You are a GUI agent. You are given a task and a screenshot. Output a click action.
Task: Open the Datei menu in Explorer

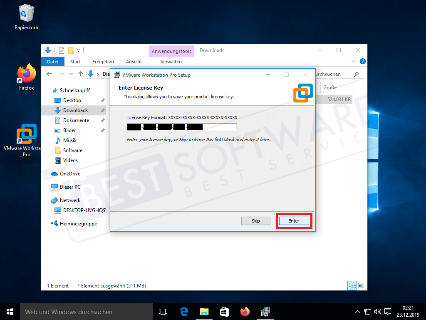coord(52,61)
